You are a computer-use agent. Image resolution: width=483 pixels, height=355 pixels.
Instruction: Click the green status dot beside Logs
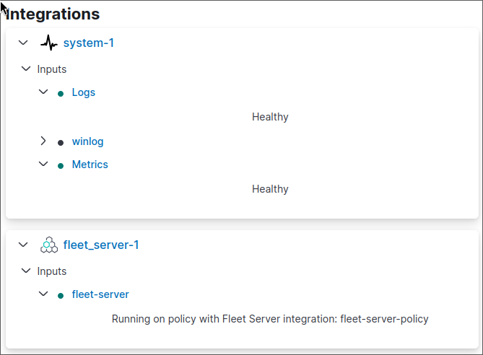(x=61, y=94)
